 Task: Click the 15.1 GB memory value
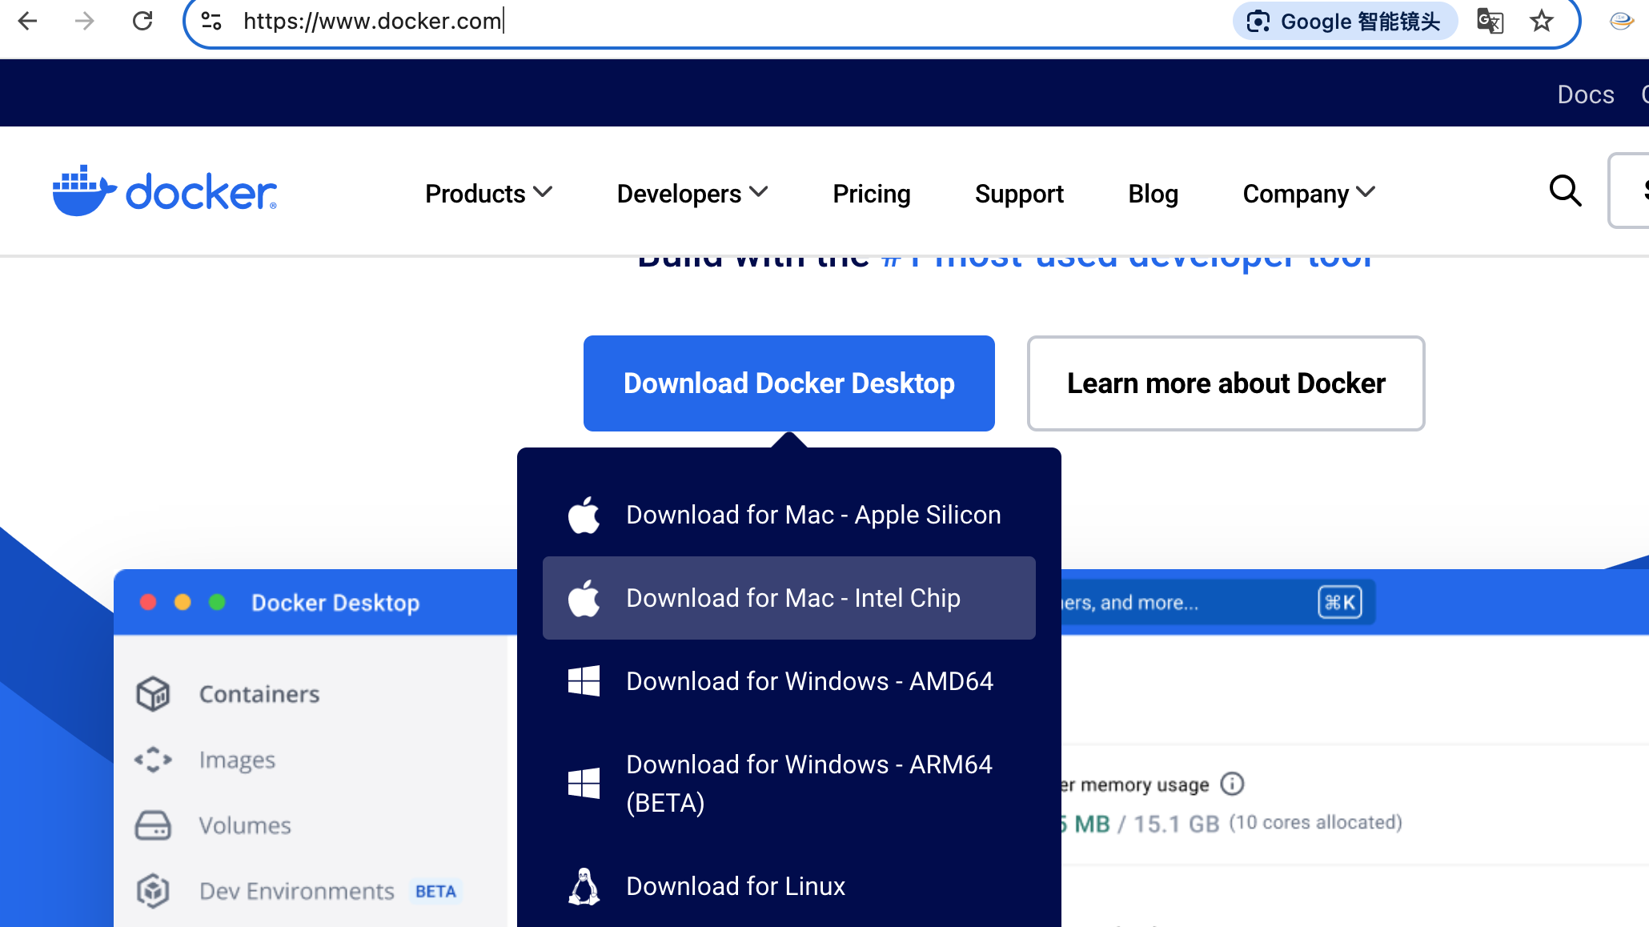tap(1176, 824)
